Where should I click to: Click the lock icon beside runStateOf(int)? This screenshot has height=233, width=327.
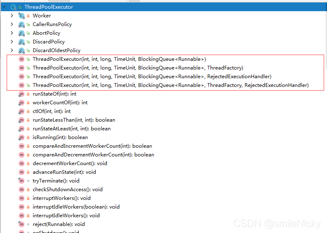coord(28,94)
